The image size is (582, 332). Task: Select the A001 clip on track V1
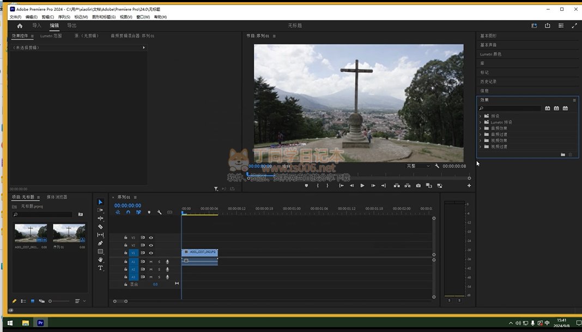tap(200, 252)
